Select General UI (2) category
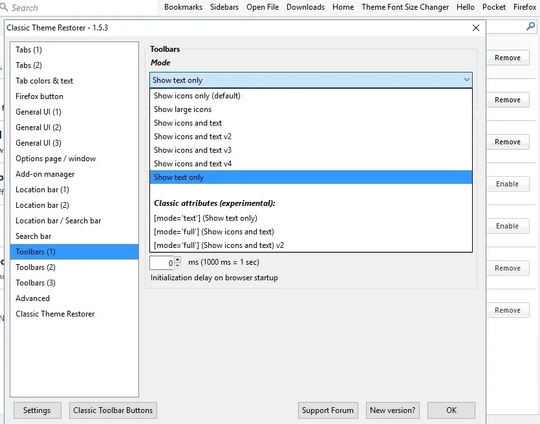This screenshot has width=540, height=424. tap(74, 128)
